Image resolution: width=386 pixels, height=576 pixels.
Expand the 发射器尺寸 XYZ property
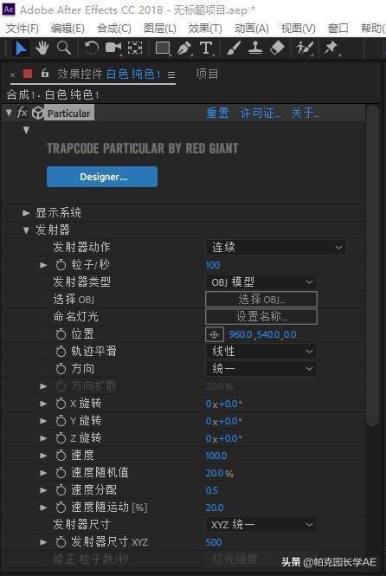pos(43,542)
